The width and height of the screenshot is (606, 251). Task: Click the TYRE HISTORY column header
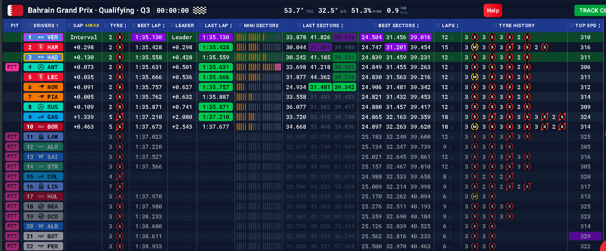pyautogui.click(x=514, y=25)
